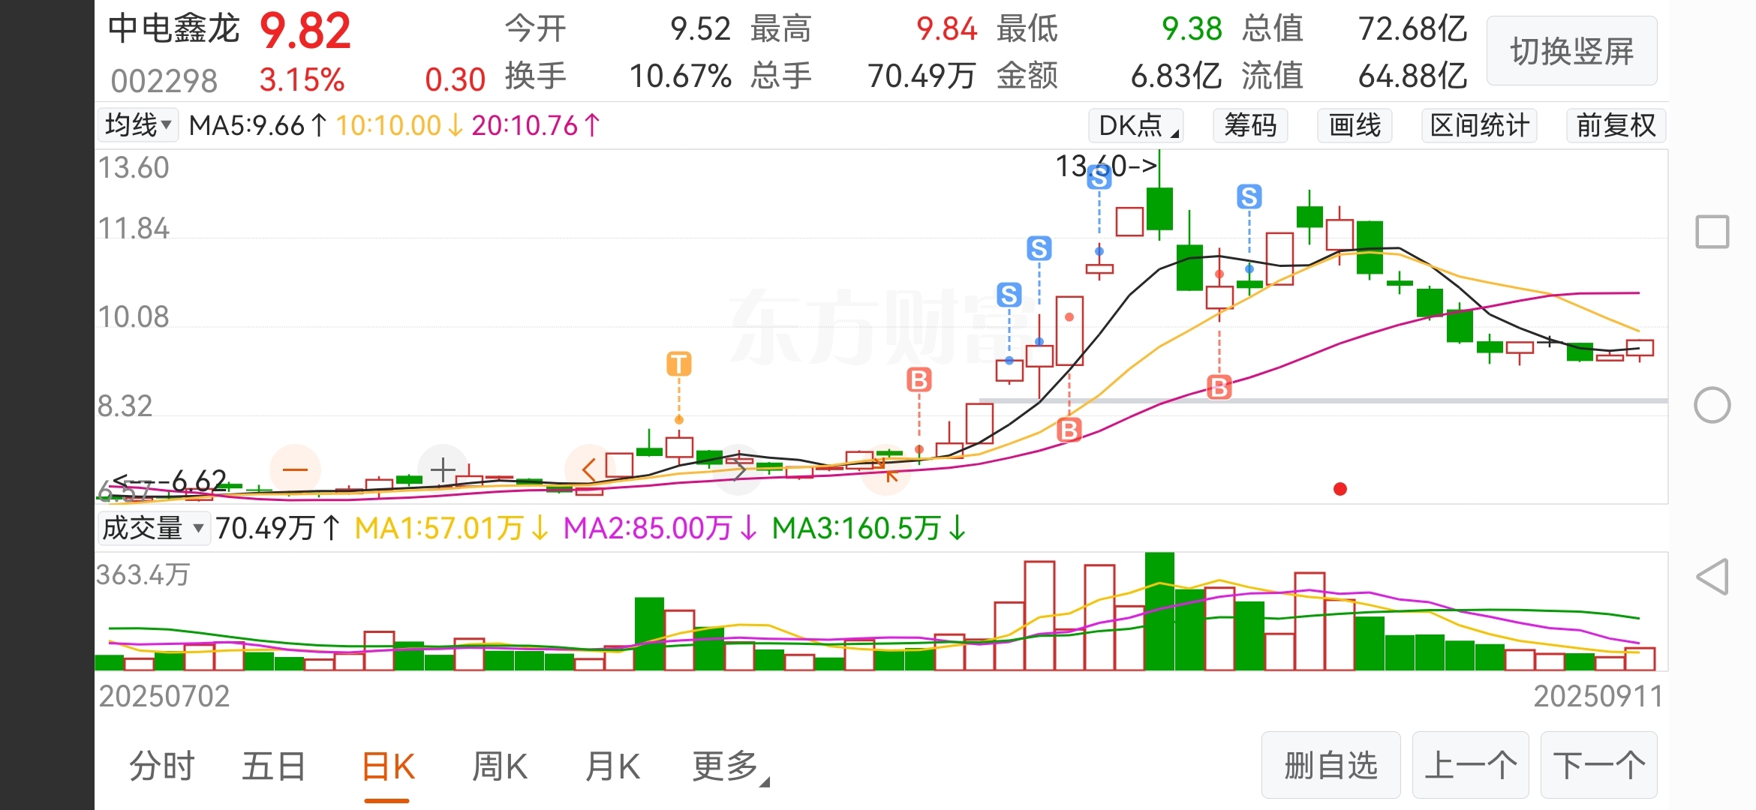
Task: Switch to the 分时 tab
Action: (161, 766)
